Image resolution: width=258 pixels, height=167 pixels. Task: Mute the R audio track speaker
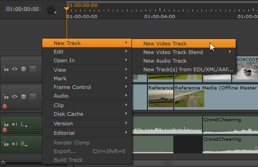15,144
